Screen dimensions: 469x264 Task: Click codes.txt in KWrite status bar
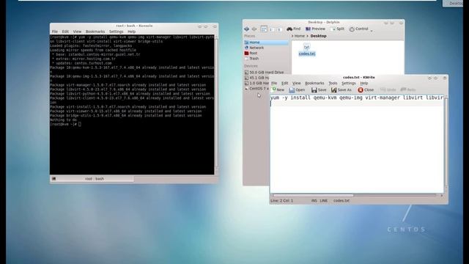(341, 201)
